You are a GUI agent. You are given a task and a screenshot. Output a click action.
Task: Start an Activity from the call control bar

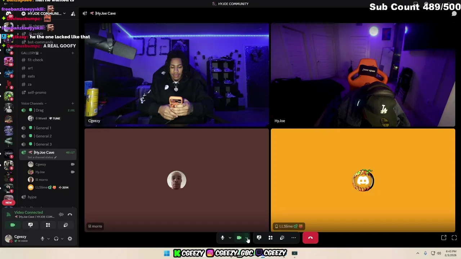point(270,238)
